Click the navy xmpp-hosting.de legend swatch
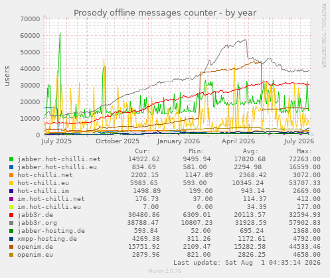The height and width of the screenshot is (278, 330). coord(11,239)
